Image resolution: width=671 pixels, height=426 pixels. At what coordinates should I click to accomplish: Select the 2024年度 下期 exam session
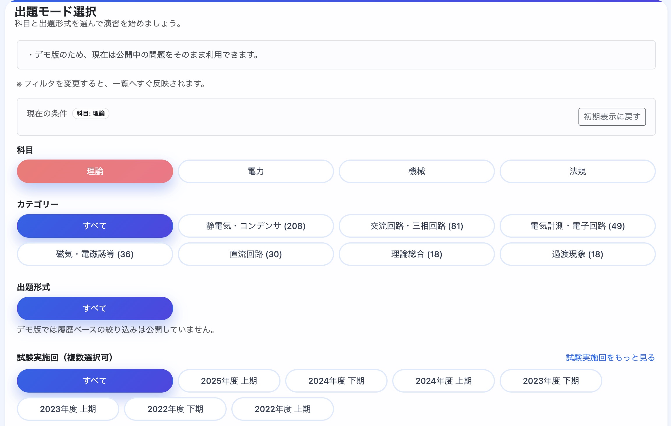point(336,381)
